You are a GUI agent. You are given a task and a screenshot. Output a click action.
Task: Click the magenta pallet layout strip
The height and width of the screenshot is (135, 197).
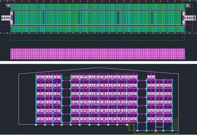98,54
